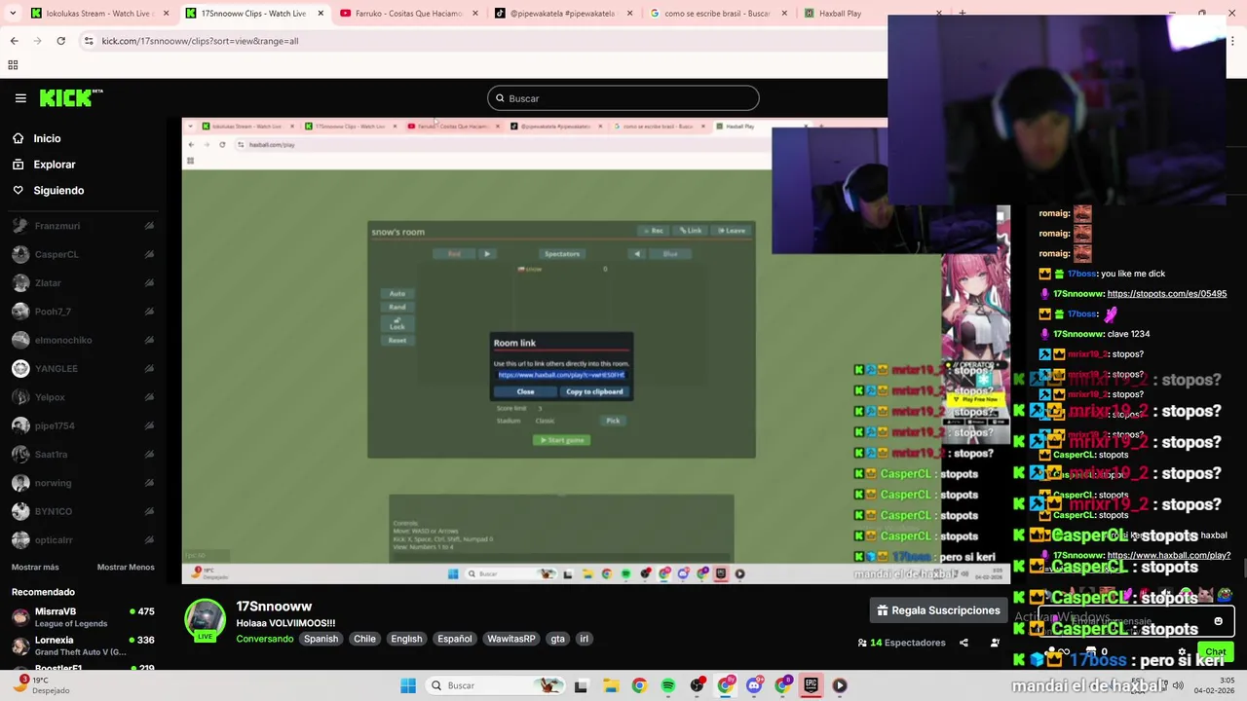The image size is (1247, 701).
Task: Click the 17Snnooww channel name
Action: 274,607
